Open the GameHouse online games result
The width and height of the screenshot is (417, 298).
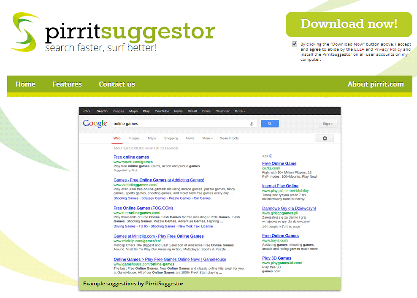pyautogui.click(x=170, y=260)
